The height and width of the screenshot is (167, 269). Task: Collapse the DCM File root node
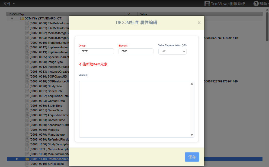pyautogui.click(x=12, y=19)
